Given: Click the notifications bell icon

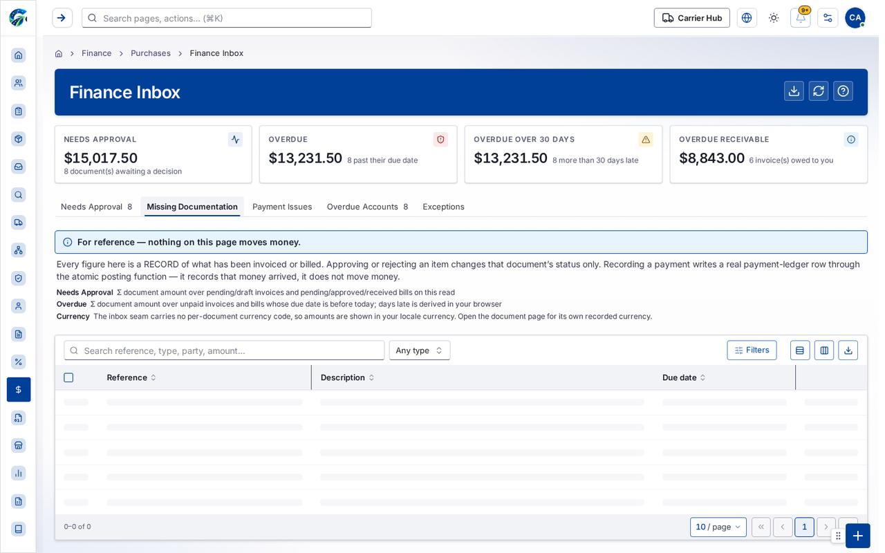Looking at the screenshot, I should (x=801, y=18).
